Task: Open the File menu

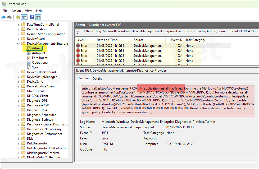Action: click(5, 11)
